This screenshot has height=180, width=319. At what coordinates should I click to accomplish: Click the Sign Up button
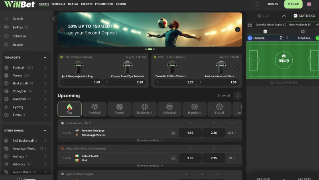coord(293,4)
